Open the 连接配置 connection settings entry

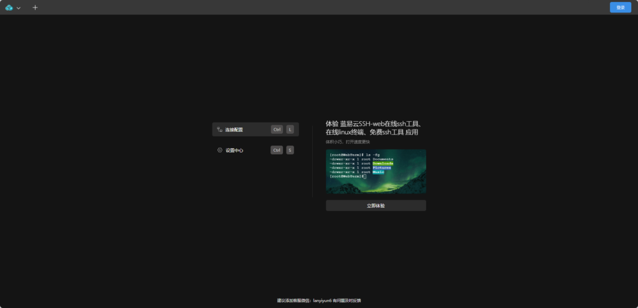(255, 129)
